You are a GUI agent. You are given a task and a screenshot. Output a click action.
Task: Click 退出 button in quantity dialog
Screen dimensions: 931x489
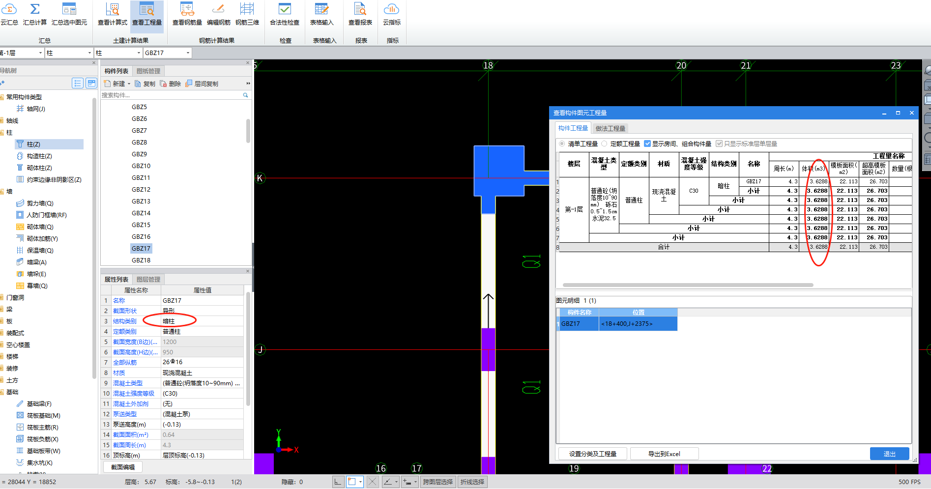(890, 454)
